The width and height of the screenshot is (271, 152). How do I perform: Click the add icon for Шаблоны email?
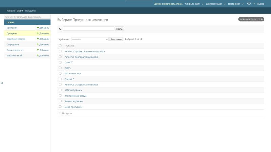tap(38, 55)
